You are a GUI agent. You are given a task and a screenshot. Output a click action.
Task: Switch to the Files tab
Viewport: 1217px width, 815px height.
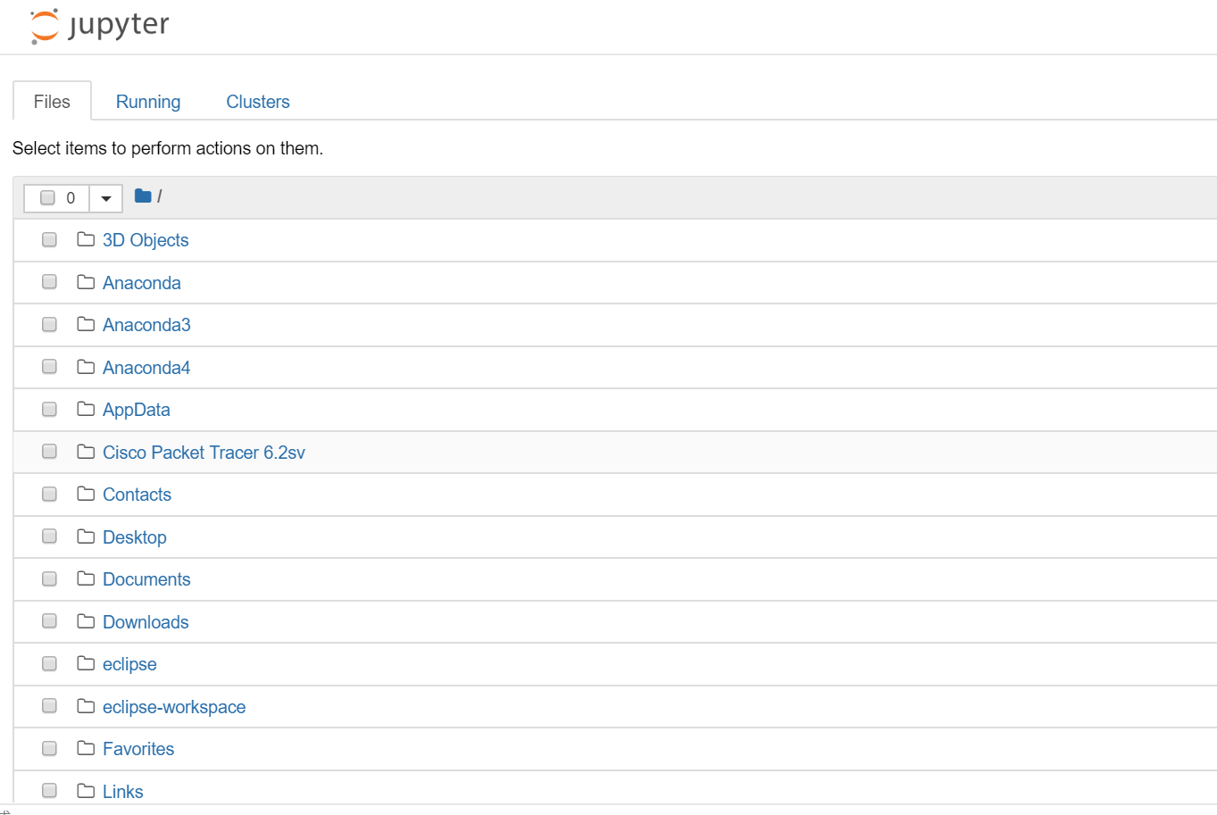coord(52,102)
